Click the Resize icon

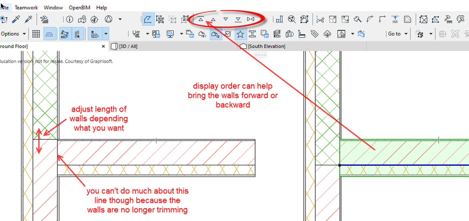click(x=333, y=20)
